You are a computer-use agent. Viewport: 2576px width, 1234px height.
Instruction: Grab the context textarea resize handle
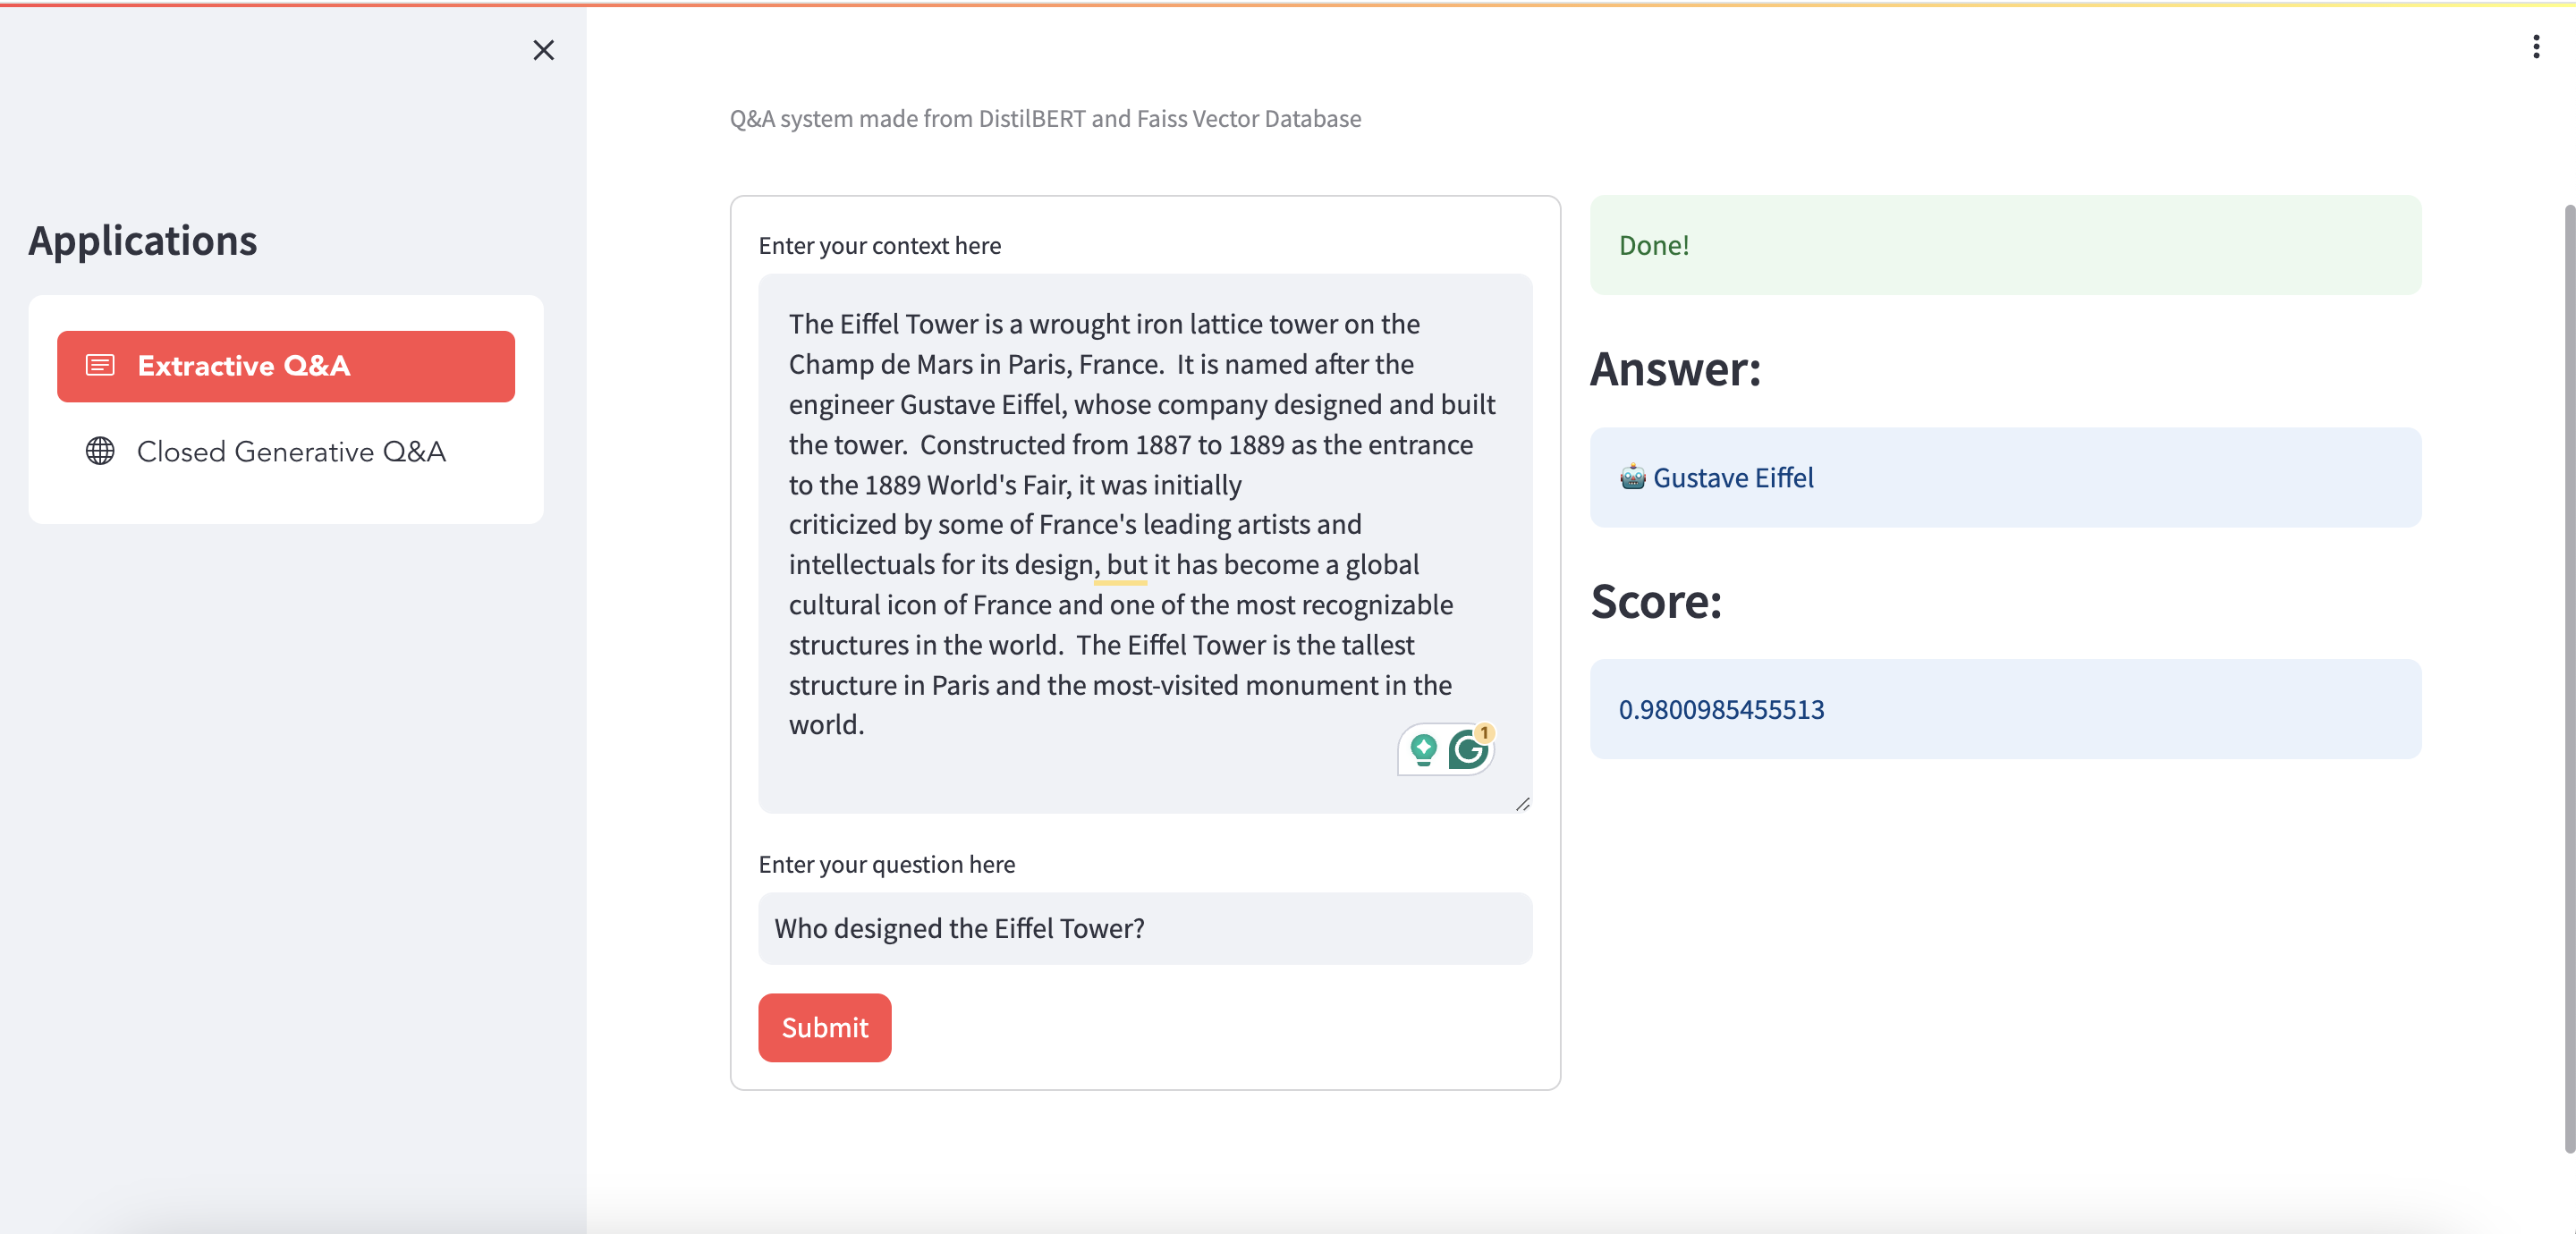pyautogui.click(x=1522, y=804)
